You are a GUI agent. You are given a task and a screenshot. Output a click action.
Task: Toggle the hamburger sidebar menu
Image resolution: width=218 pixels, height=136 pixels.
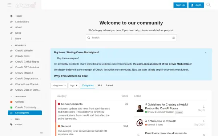(x=9, y=5)
